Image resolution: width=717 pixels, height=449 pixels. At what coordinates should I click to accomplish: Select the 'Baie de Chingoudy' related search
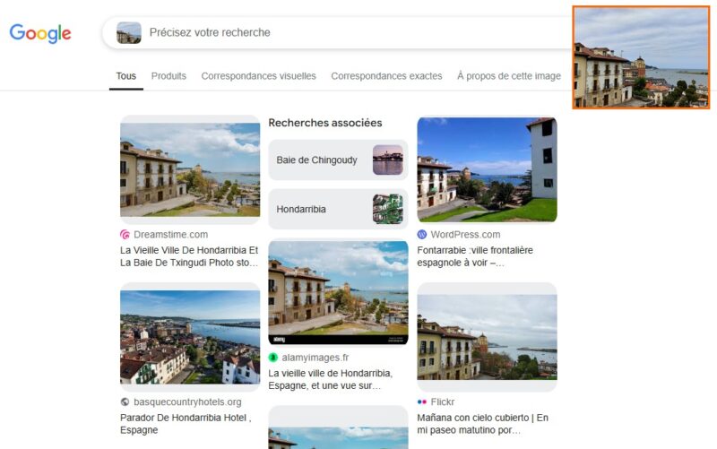point(338,160)
